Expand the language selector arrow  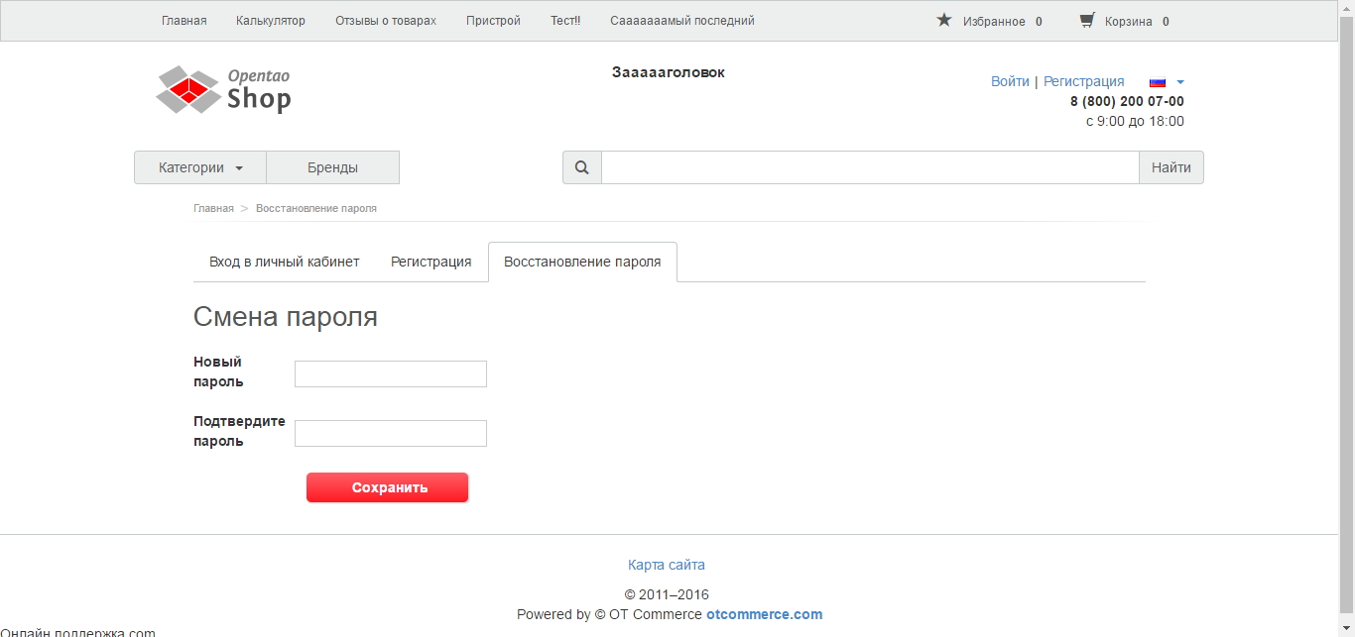point(1180,82)
